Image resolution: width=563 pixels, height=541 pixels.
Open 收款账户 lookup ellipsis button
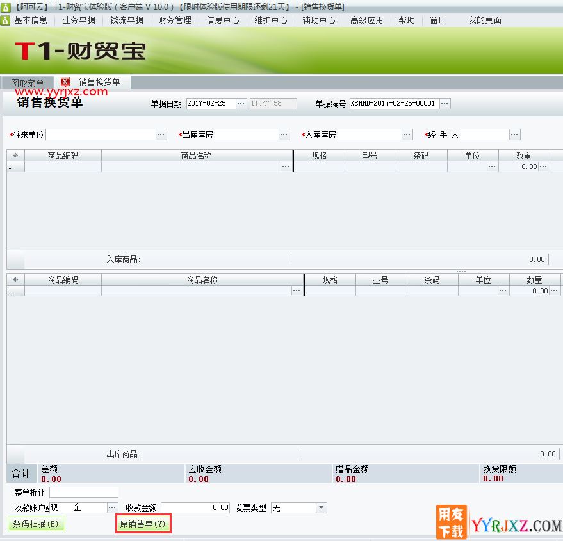(x=112, y=508)
